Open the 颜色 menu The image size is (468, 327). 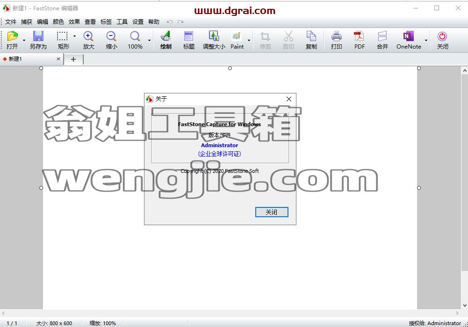(58, 22)
